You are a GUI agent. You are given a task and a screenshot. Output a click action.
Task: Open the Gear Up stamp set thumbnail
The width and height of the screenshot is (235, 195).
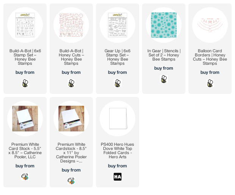[117, 25]
